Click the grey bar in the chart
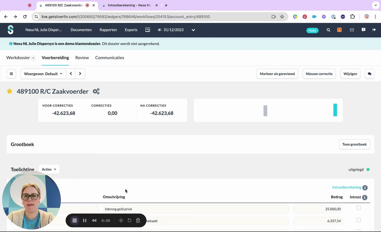The image size is (381, 232). [x=265, y=111]
